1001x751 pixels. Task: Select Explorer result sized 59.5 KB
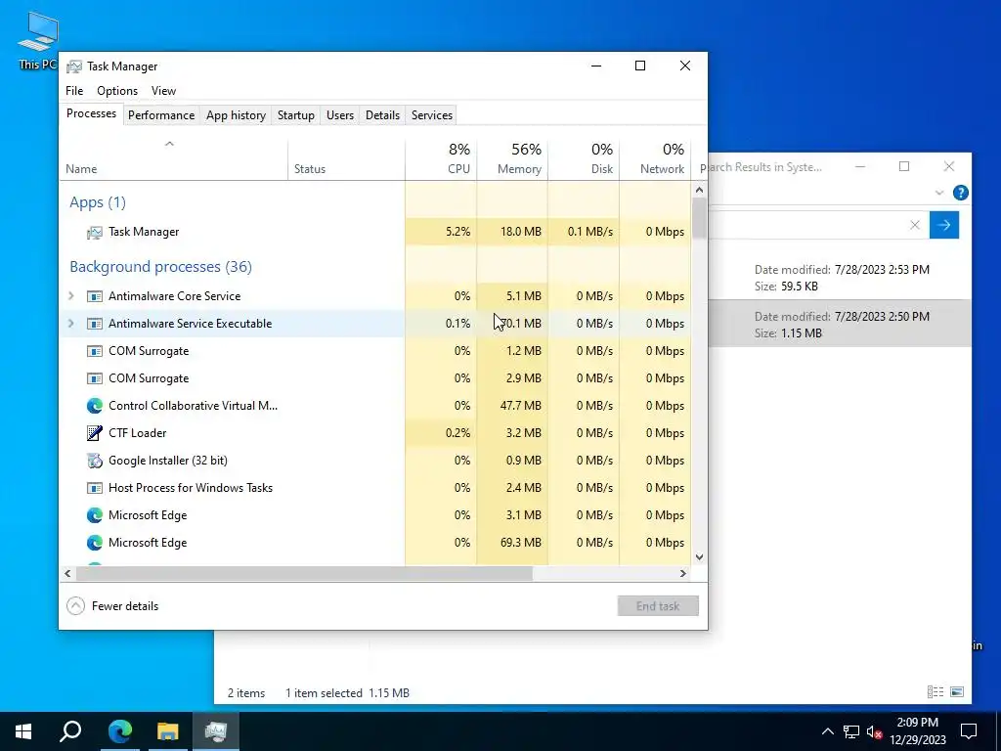coord(840,277)
